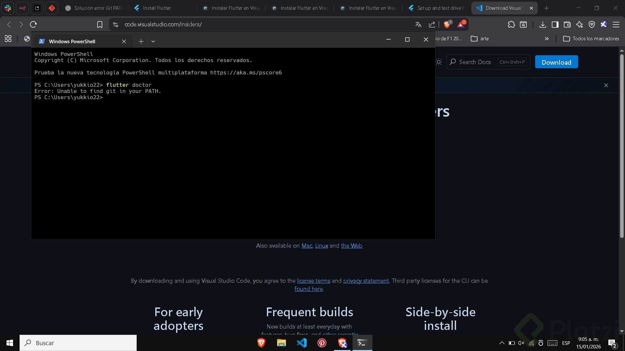Show hidden system tray icons

(x=502, y=343)
